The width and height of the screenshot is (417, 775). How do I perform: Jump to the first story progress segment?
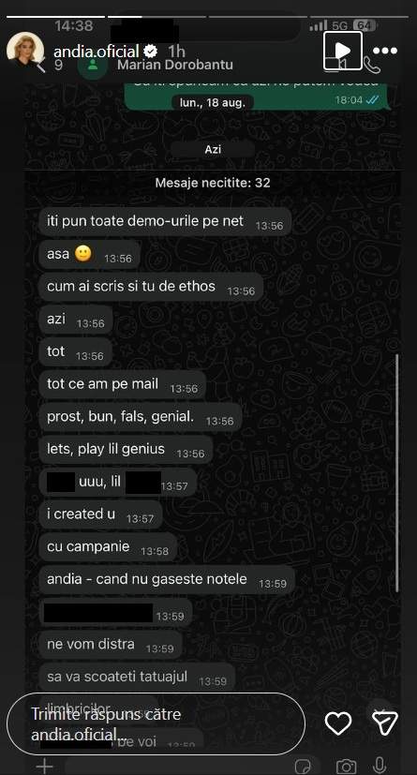pyautogui.click(x=56, y=17)
